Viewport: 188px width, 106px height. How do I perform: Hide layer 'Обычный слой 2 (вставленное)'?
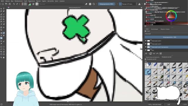pyautogui.click(x=146, y=47)
